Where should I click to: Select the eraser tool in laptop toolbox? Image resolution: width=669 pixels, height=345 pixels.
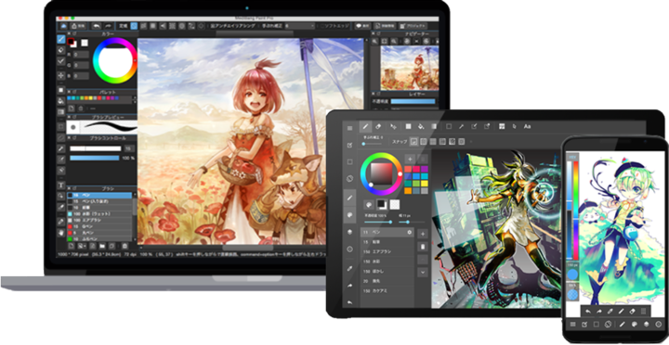click(61, 50)
